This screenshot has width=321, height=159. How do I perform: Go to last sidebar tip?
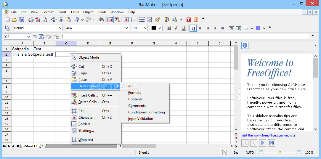pos(272,143)
